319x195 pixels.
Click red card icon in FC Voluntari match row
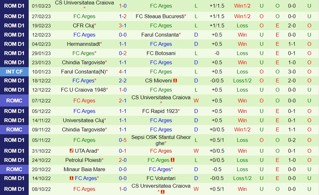[72, 178]
